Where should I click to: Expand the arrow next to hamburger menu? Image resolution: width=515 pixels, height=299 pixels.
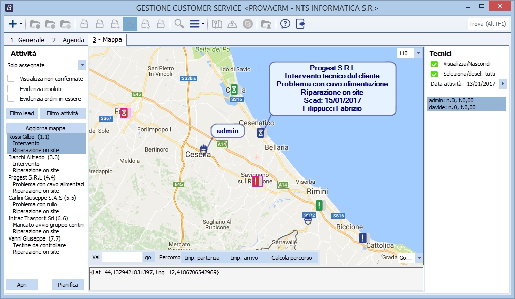point(203,24)
